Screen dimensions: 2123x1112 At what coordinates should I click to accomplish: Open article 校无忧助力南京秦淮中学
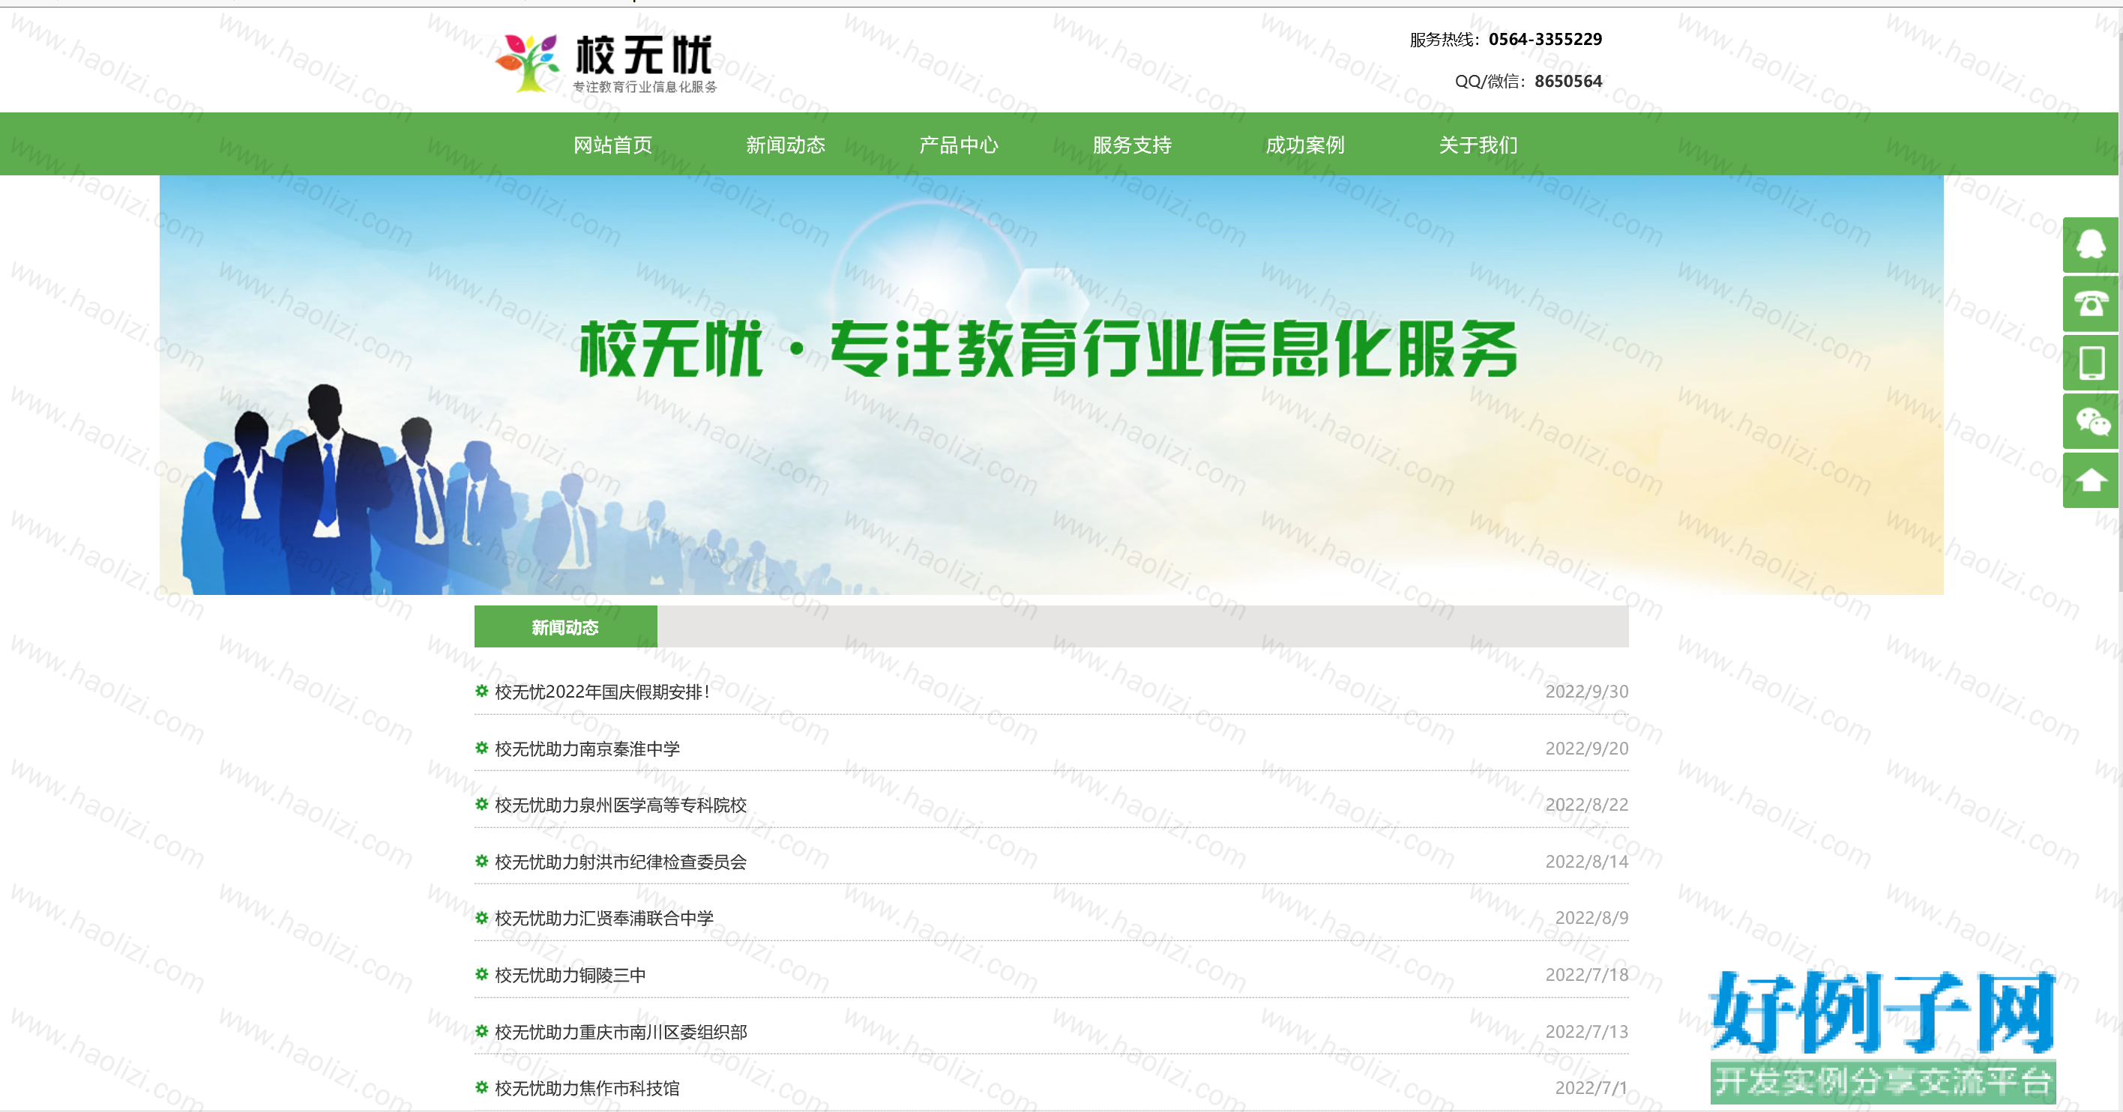tap(587, 749)
